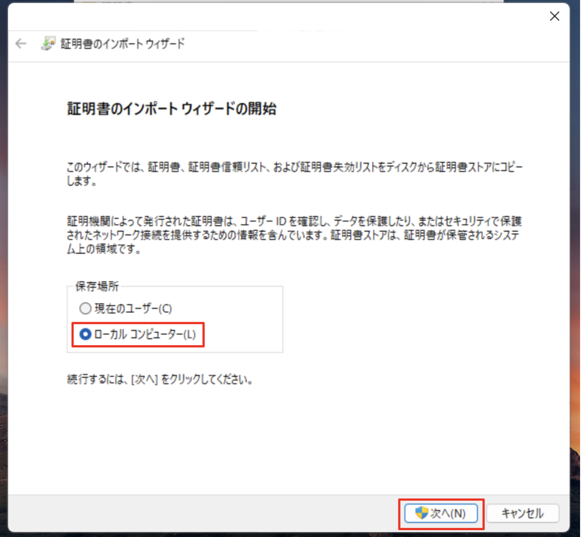The height and width of the screenshot is (537, 581).
Task: Select the 現在のユーザー radio button circle
Action: tap(85, 308)
